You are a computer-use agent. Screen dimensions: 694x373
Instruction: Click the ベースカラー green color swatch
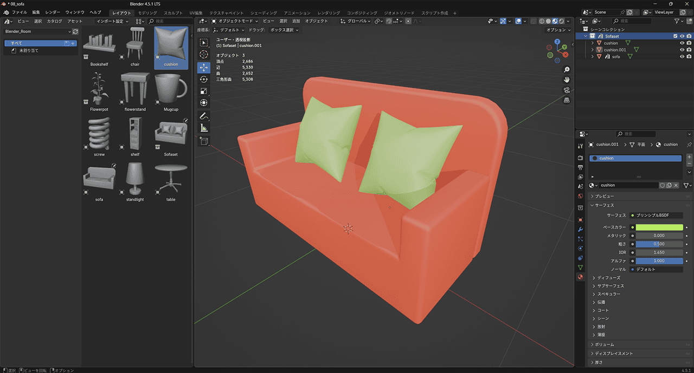(x=659, y=227)
